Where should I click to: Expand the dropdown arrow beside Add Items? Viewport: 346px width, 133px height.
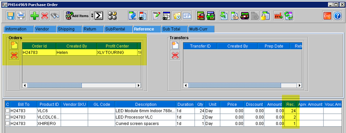tap(92, 16)
